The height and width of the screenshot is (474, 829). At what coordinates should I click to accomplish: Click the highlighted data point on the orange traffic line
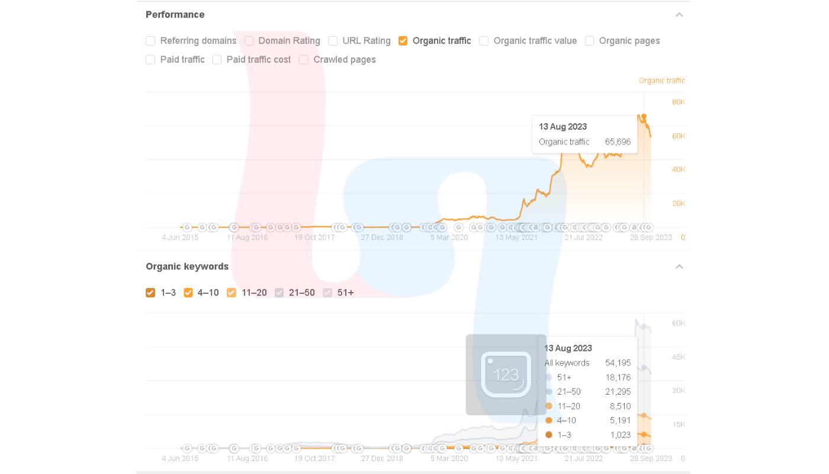[644, 117]
